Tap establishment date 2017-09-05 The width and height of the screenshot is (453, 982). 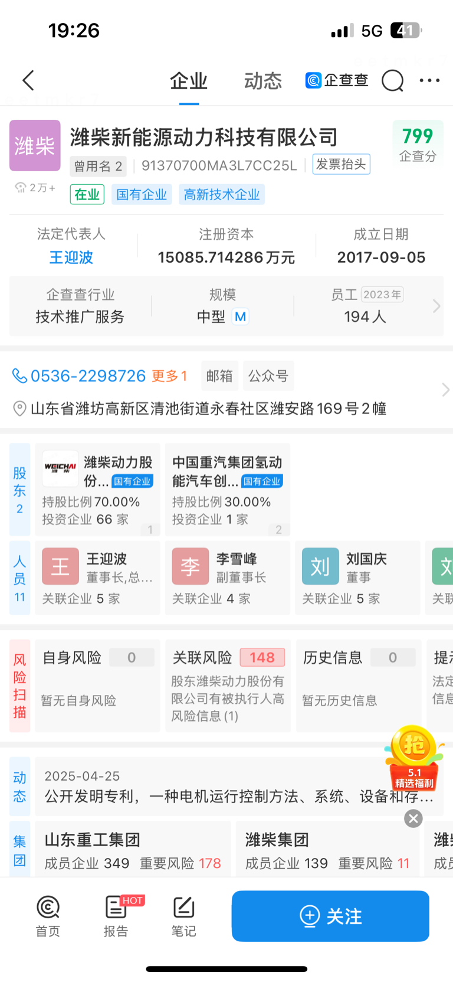(x=381, y=257)
